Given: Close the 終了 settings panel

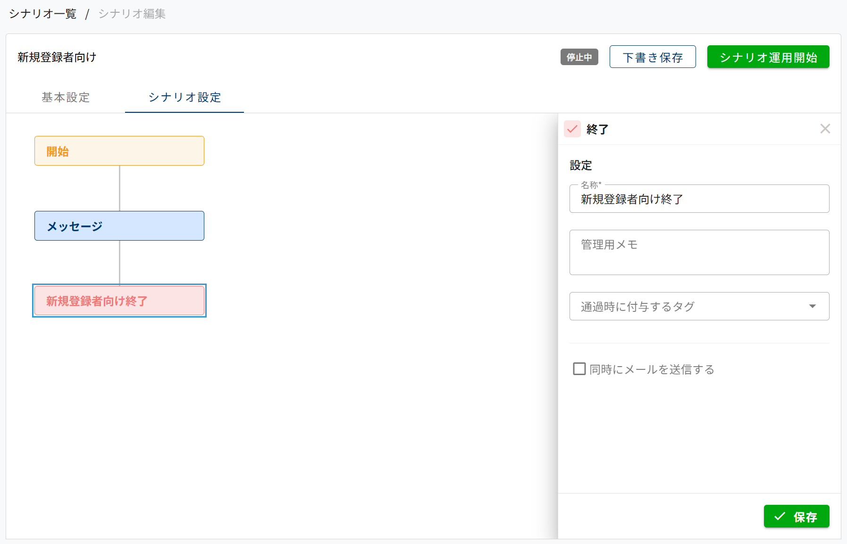Looking at the screenshot, I should (x=825, y=129).
